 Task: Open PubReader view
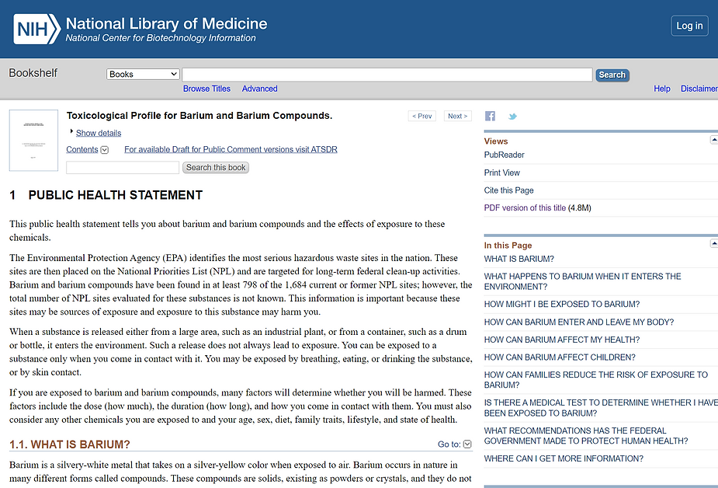504,155
